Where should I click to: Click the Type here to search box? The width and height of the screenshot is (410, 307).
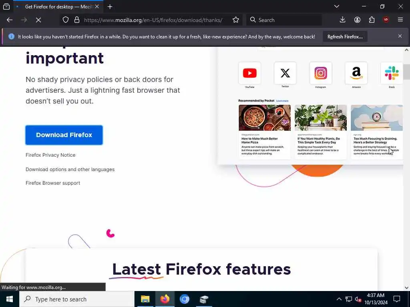tap(77, 299)
